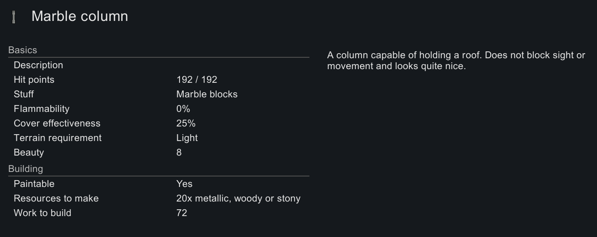
Task: Select the Terrain requirement row
Action: click(x=159, y=138)
